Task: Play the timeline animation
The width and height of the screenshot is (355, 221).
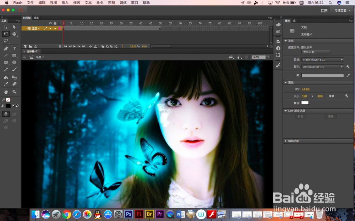Action: 75,46
